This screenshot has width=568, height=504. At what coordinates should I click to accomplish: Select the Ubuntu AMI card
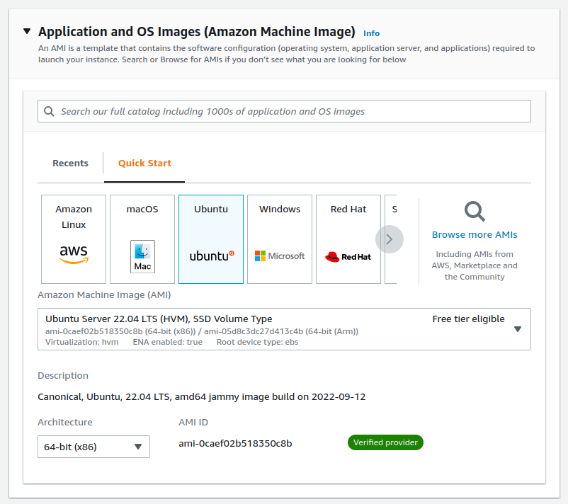pyautogui.click(x=211, y=239)
